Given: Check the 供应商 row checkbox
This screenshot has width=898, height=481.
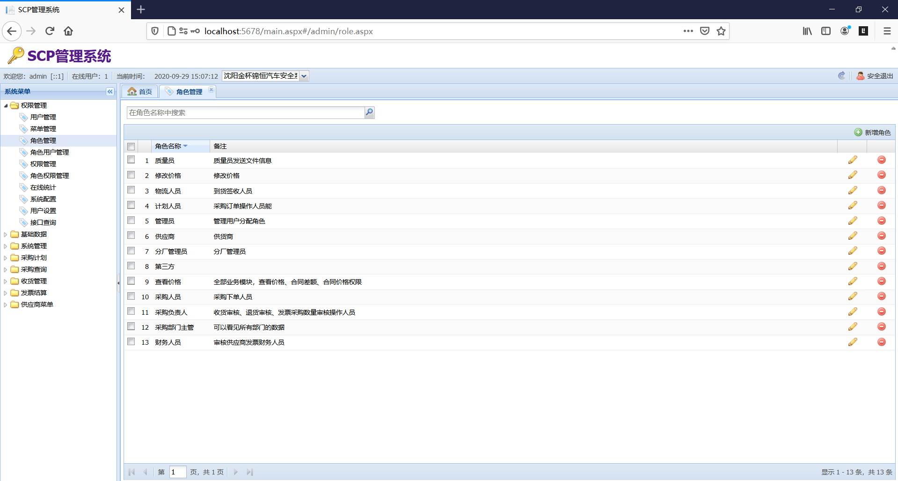Looking at the screenshot, I should pos(131,236).
